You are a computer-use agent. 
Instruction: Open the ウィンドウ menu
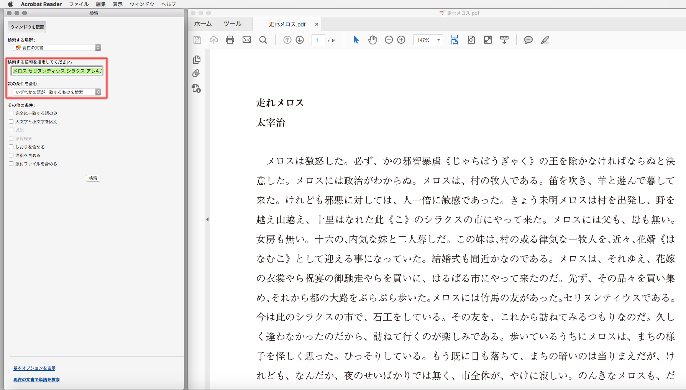tap(142, 4)
